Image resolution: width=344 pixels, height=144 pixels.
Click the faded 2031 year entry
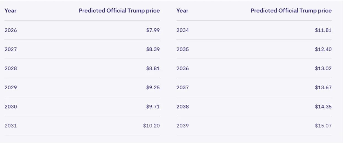point(11,126)
